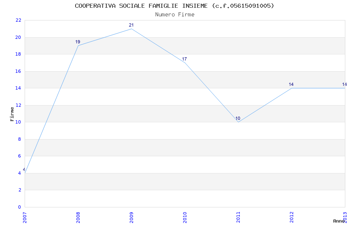Image resolution: width=349 pixels, height=225 pixels.
Task: Click the data point labeled 19
Action: tap(78, 45)
